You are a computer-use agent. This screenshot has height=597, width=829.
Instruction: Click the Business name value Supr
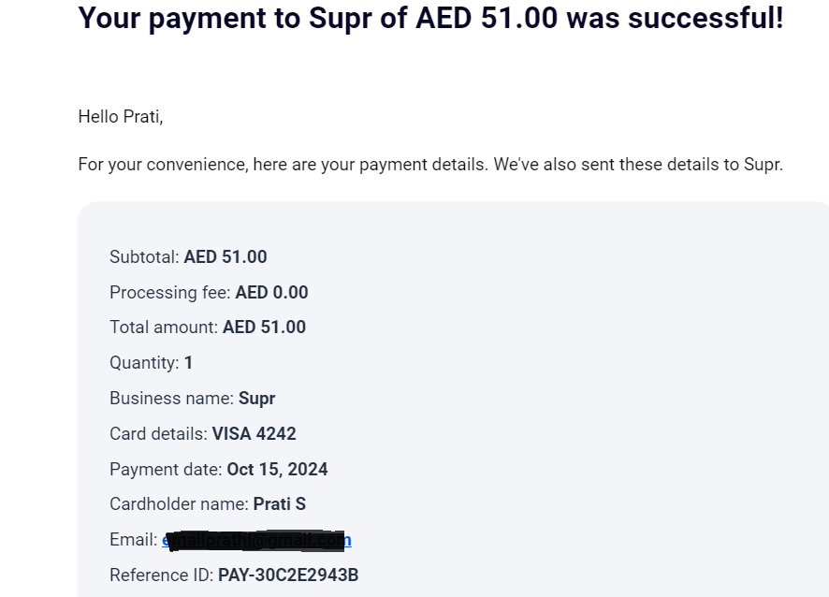pyautogui.click(x=256, y=399)
